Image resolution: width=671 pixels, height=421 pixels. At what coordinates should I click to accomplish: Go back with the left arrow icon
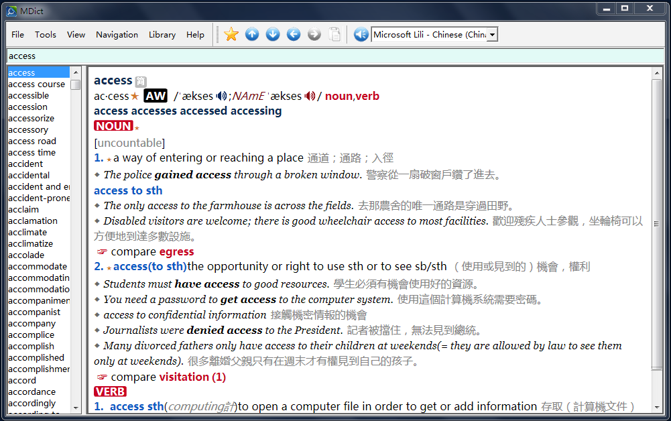(x=294, y=34)
